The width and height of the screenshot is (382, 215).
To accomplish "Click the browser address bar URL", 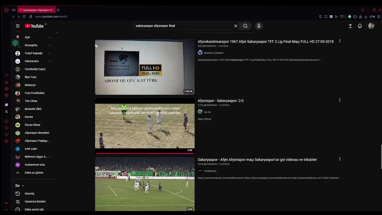I will click(51, 17).
